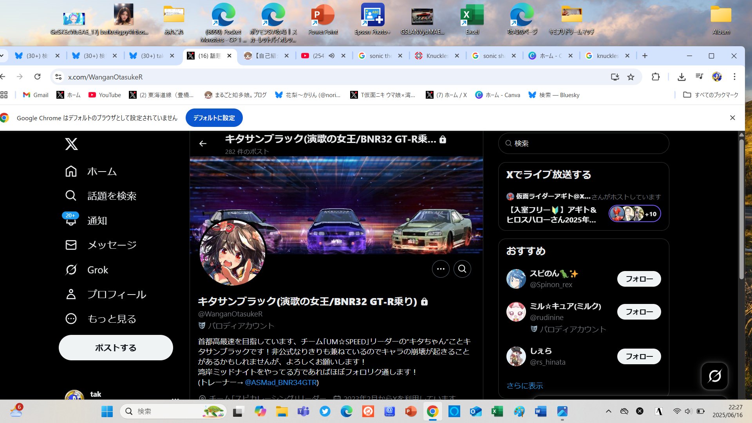This screenshot has width=752, height=423.
Task: Open Grok from the sidebar
Action: coord(87,270)
